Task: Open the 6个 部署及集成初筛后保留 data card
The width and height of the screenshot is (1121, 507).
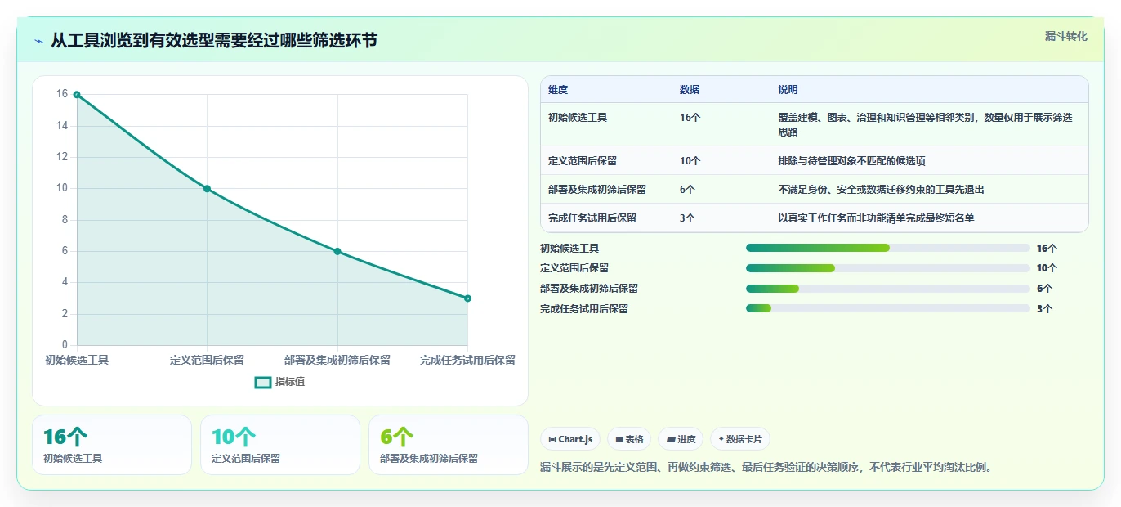Action: tap(449, 445)
